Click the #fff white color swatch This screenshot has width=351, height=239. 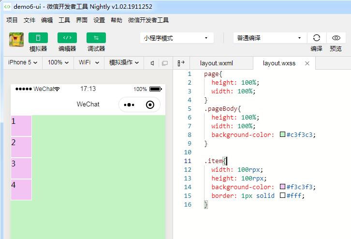click(282, 195)
